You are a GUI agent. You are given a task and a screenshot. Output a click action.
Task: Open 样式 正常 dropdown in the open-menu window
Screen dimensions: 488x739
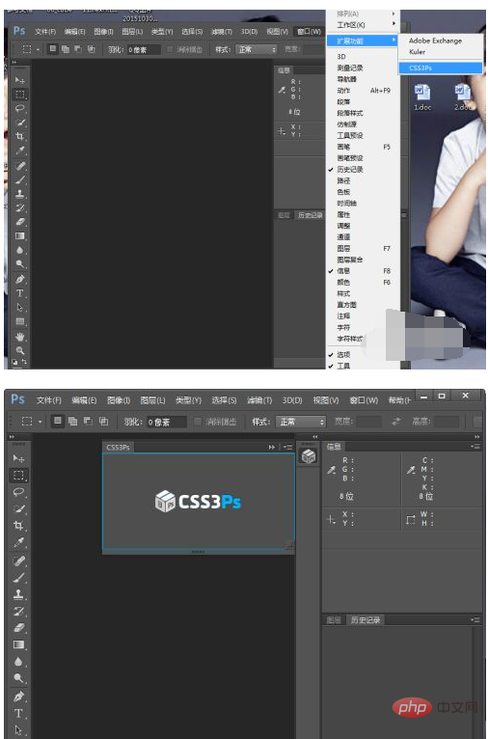[257, 49]
